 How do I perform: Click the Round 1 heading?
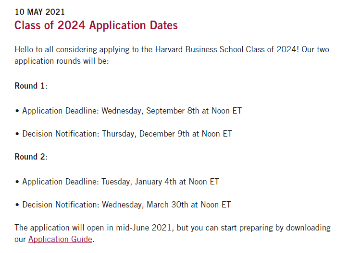pos(31,86)
